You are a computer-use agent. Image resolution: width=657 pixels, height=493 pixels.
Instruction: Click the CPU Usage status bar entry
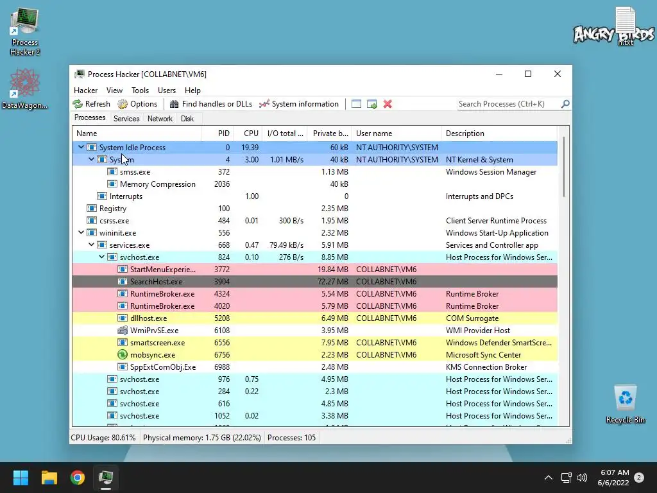click(x=103, y=438)
